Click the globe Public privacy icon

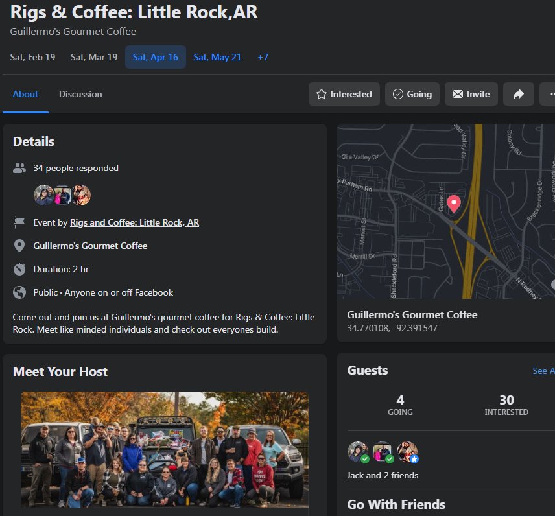(x=19, y=292)
